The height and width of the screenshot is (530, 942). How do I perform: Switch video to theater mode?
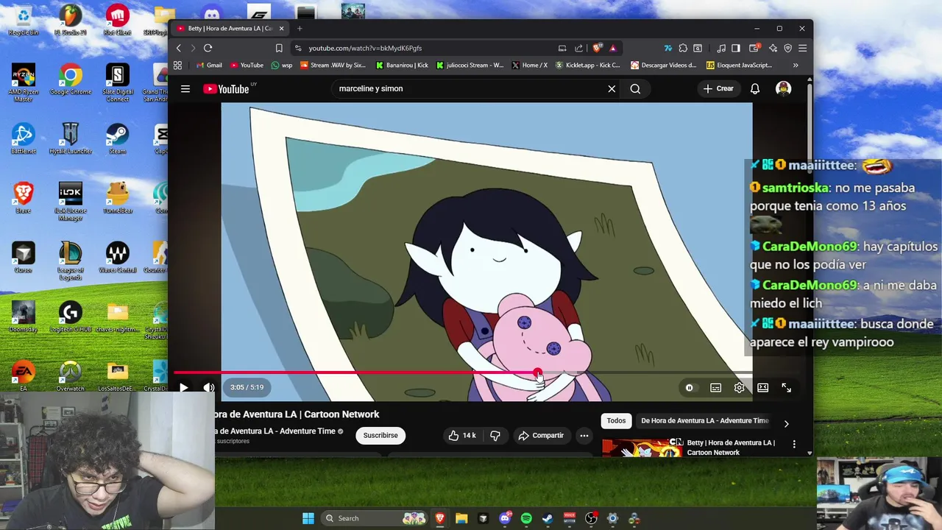coord(762,387)
